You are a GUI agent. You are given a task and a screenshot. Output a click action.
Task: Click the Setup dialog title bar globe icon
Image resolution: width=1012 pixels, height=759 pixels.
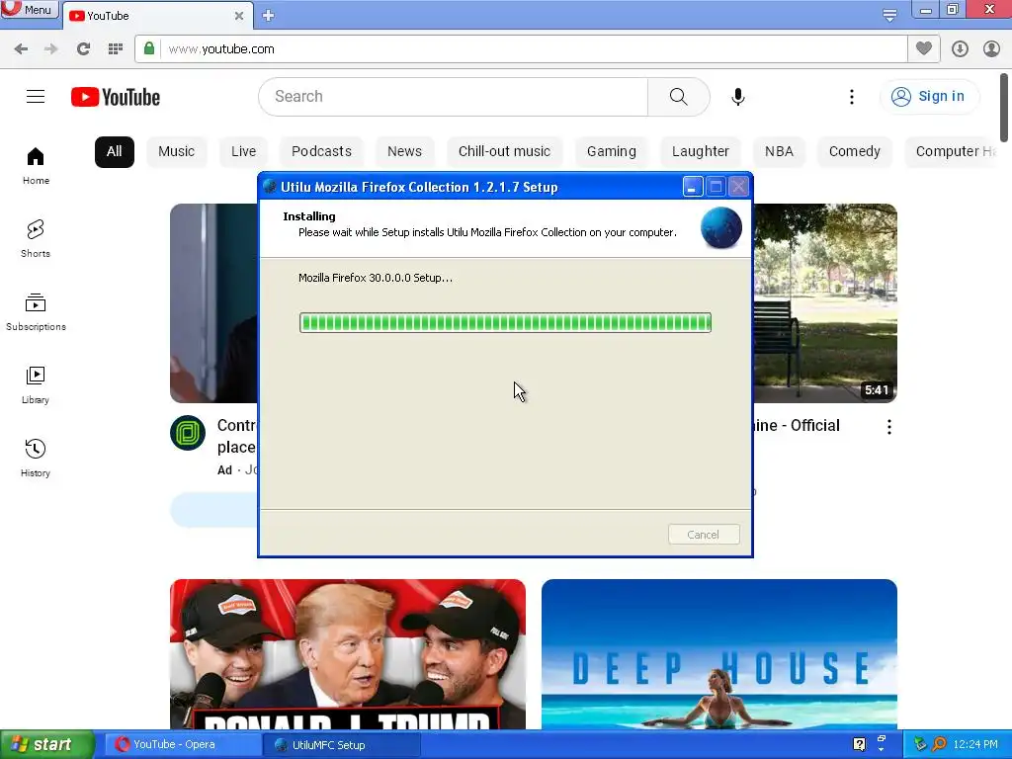(270, 187)
